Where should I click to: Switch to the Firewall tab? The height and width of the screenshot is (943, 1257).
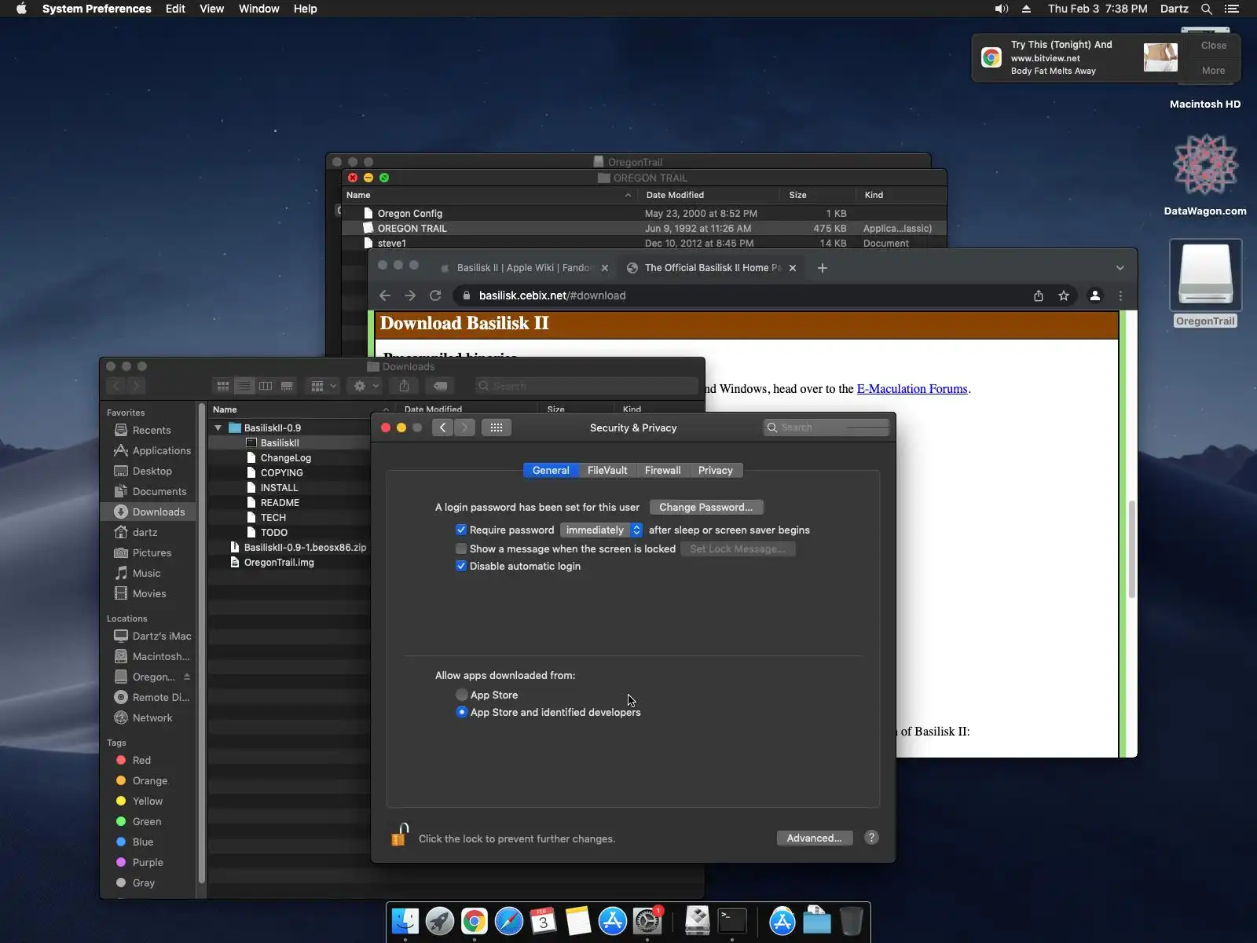tap(662, 471)
